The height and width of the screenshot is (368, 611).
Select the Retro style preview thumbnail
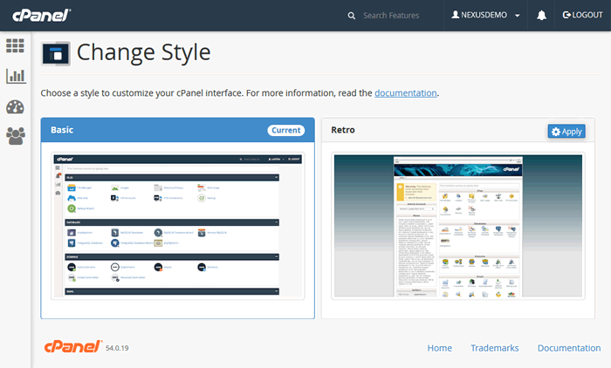click(x=458, y=226)
